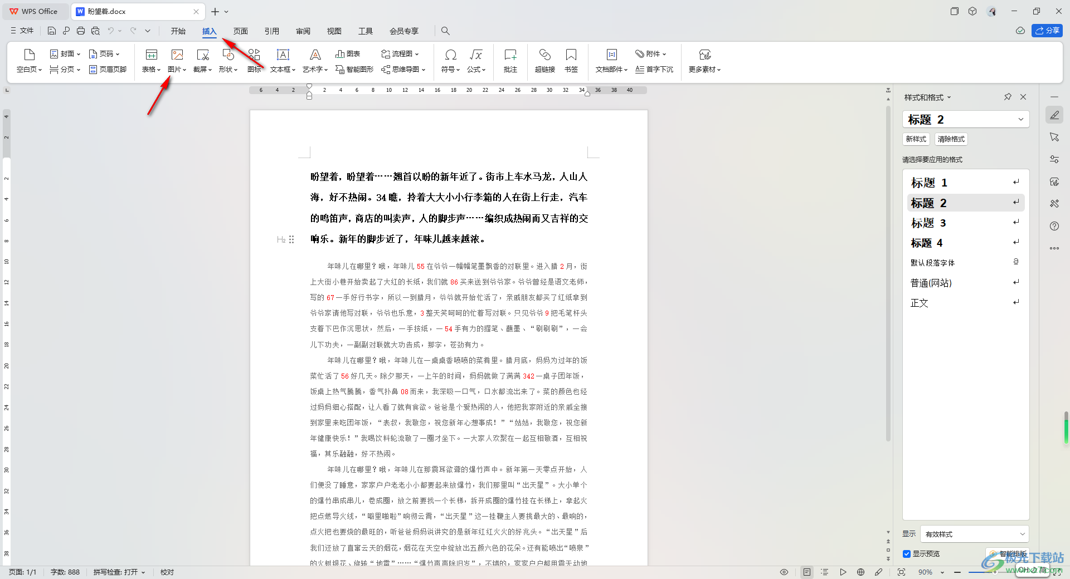Viewport: 1070px width, 579px height.
Task: Open the 流程图 flowchart dropdown
Action: pos(400,54)
